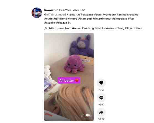Image resolution: width=154 pixels, height=123 pixels.
Task: Open the #octopus hashtag
Action: (x=87, y=15)
